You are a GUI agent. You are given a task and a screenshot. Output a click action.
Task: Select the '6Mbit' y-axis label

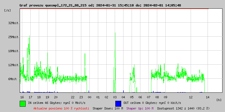tap(12, 79)
